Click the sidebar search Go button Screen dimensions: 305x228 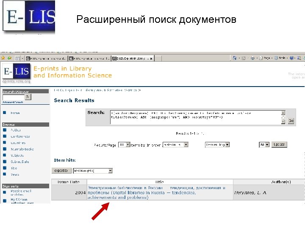point(28,97)
